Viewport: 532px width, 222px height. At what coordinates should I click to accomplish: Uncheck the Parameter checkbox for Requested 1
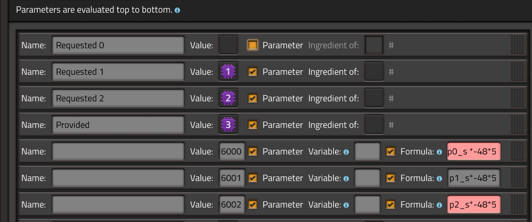(253, 72)
